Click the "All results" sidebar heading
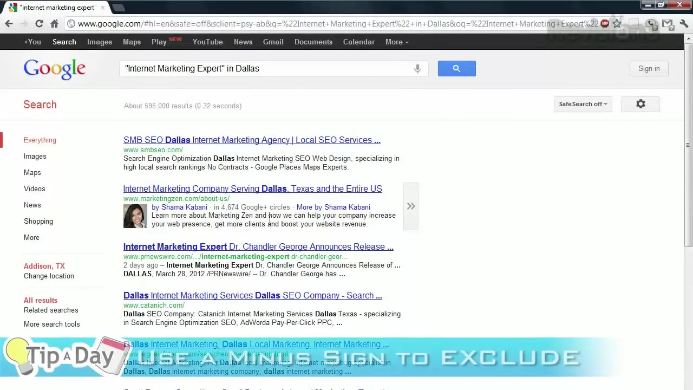Screen dimensions: 693x390 coord(41,300)
